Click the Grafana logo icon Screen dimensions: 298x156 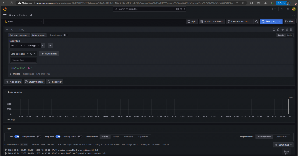(5, 9)
